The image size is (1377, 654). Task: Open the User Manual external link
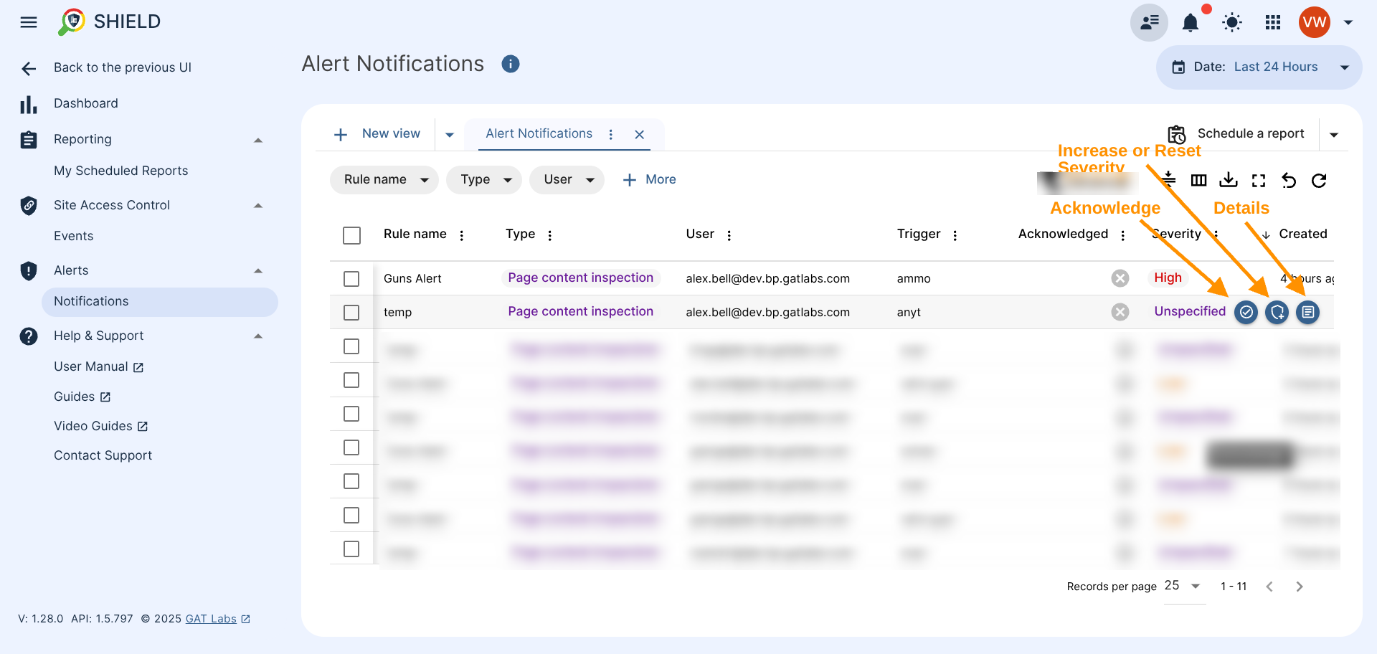tap(99, 366)
